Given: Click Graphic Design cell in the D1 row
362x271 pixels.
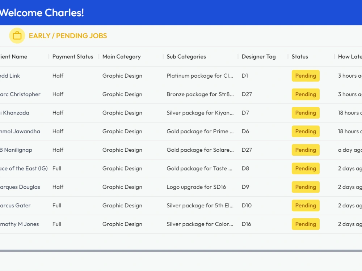Looking at the screenshot, I should point(122,76).
